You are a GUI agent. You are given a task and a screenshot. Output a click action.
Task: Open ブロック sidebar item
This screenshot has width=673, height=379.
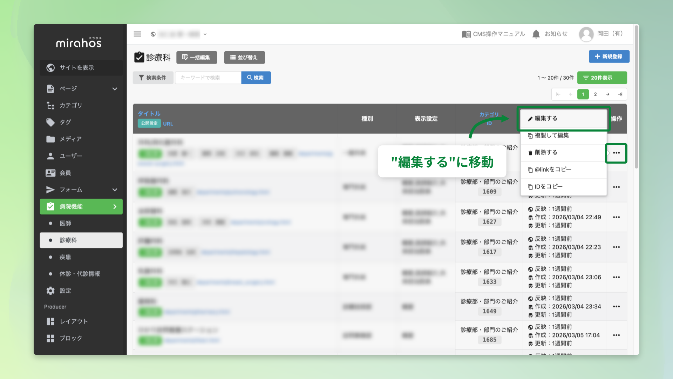(81, 338)
